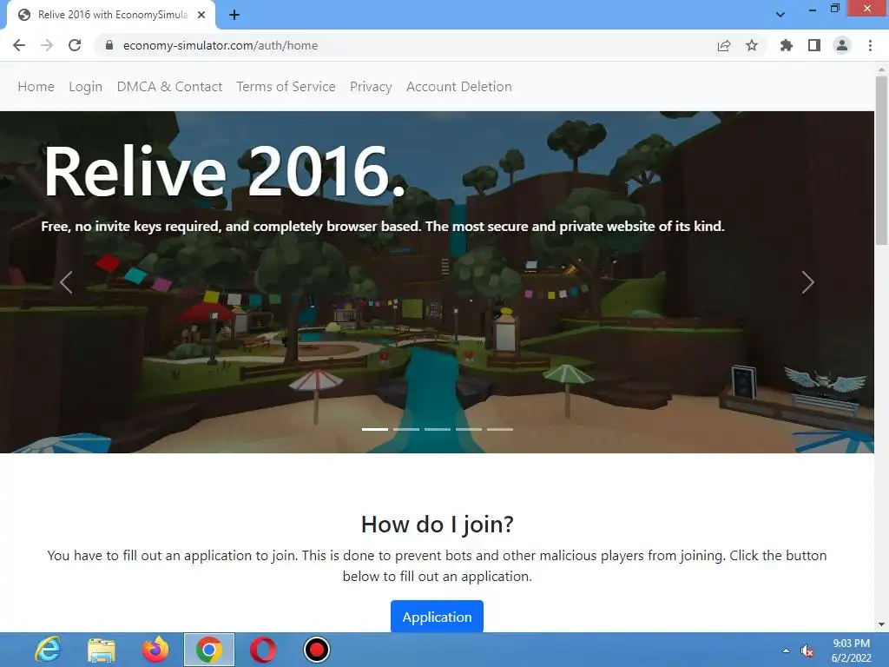Open the extensions puzzle icon
The image size is (889, 667).
pyautogui.click(x=787, y=45)
